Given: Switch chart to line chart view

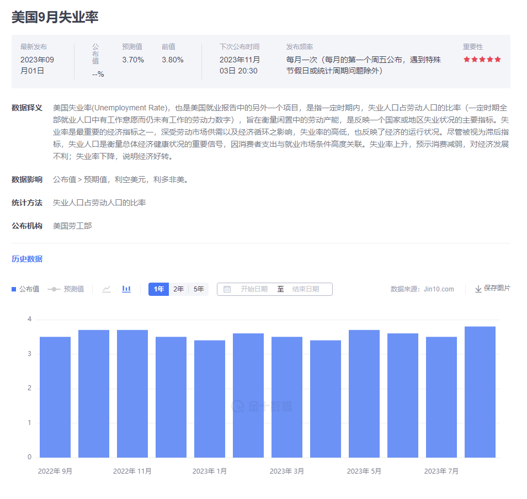Looking at the screenshot, I should (106, 289).
